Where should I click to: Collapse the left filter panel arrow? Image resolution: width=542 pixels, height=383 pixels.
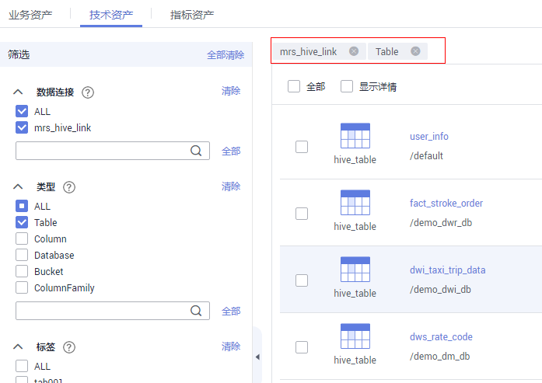tap(257, 357)
